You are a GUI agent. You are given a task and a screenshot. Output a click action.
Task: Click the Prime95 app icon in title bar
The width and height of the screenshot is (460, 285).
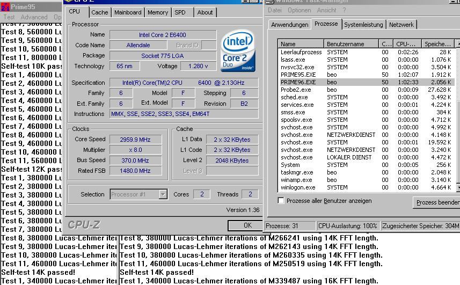click(x=5, y=6)
